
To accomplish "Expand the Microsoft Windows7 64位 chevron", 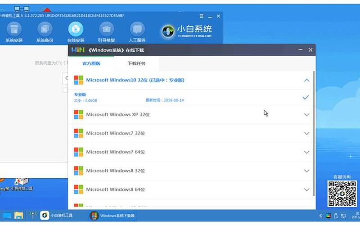I will click(306, 152).
